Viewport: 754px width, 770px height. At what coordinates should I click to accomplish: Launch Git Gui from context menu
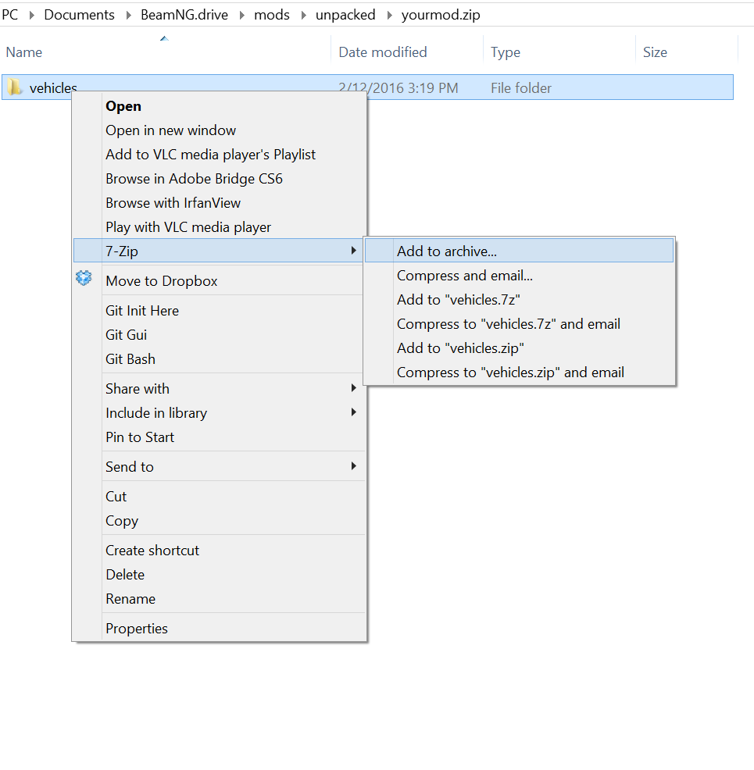point(219,335)
